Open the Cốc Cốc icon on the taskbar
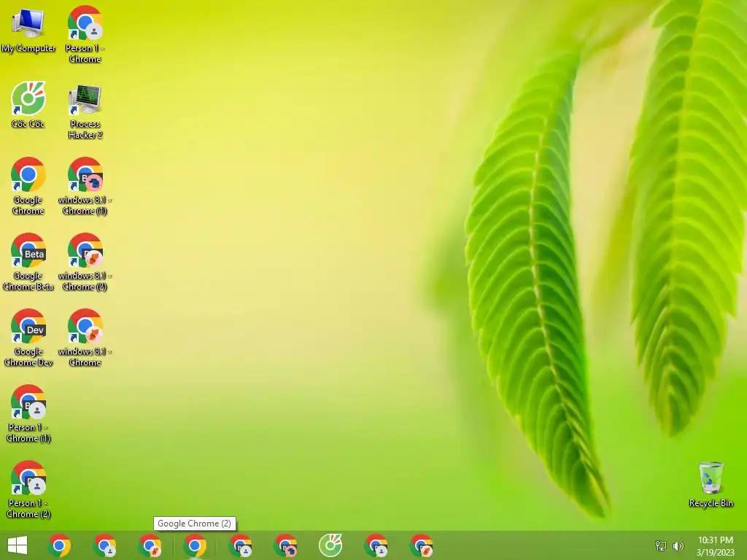 click(330, 545)
